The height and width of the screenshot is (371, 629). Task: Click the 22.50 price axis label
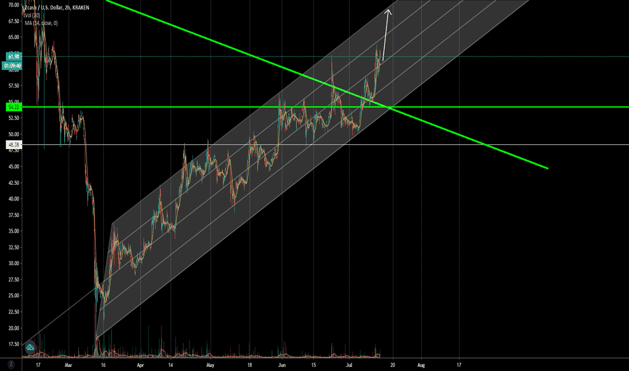coord(14,312)
